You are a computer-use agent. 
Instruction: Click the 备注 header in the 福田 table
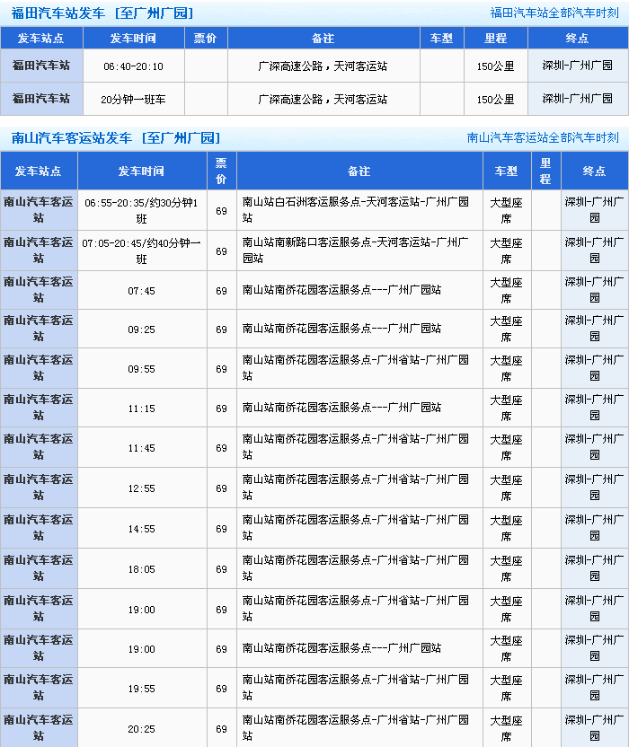pyautogui.click(x=323, y=38)
